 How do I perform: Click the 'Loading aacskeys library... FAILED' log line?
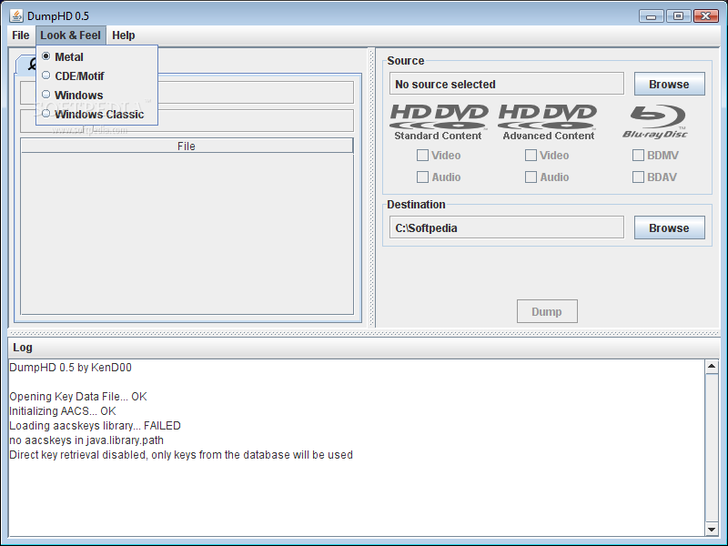96,426
